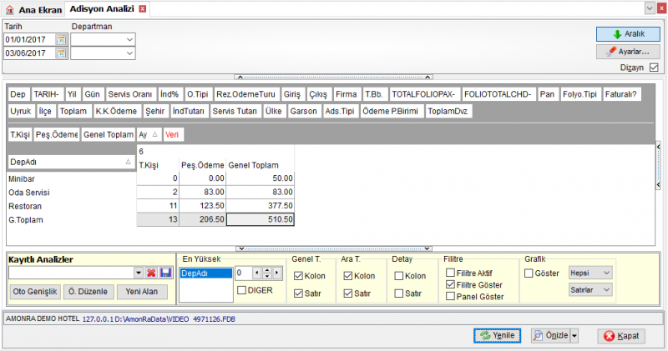Increase the En Yüksek spinner value

[x=267, y=270]
